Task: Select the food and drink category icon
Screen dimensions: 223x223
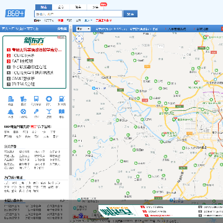Action: tap(23, 99)
